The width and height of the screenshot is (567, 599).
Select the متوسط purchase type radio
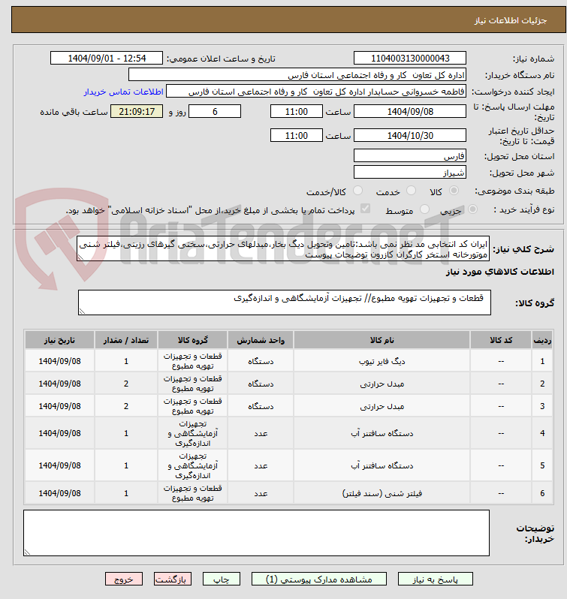pyautogui.click(x=424, y=209)
